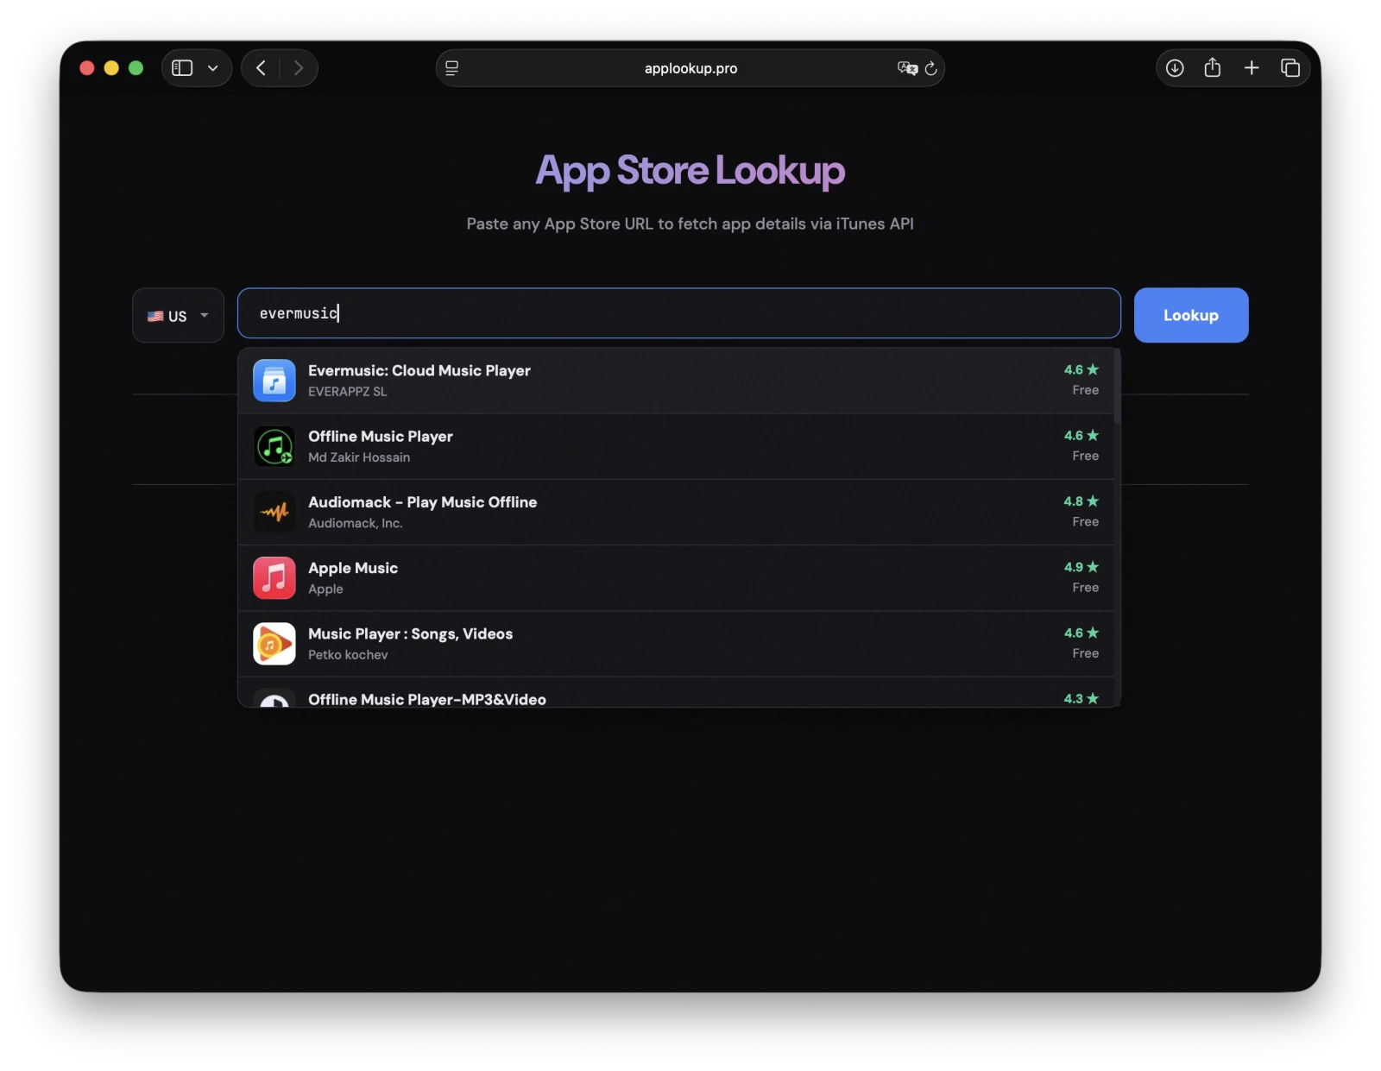
Task: Click the Md Zakir Hossain developer name
Action: [359, 457]
